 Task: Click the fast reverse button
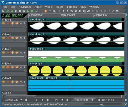click(7, 11)
